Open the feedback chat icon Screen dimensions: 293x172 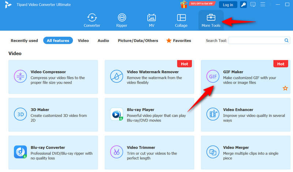coord(253,5)
